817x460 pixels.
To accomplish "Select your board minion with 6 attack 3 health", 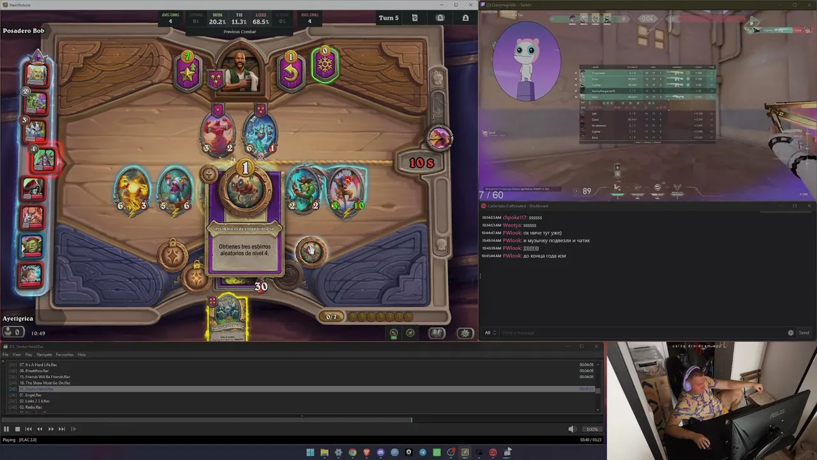I will point(132,190).
